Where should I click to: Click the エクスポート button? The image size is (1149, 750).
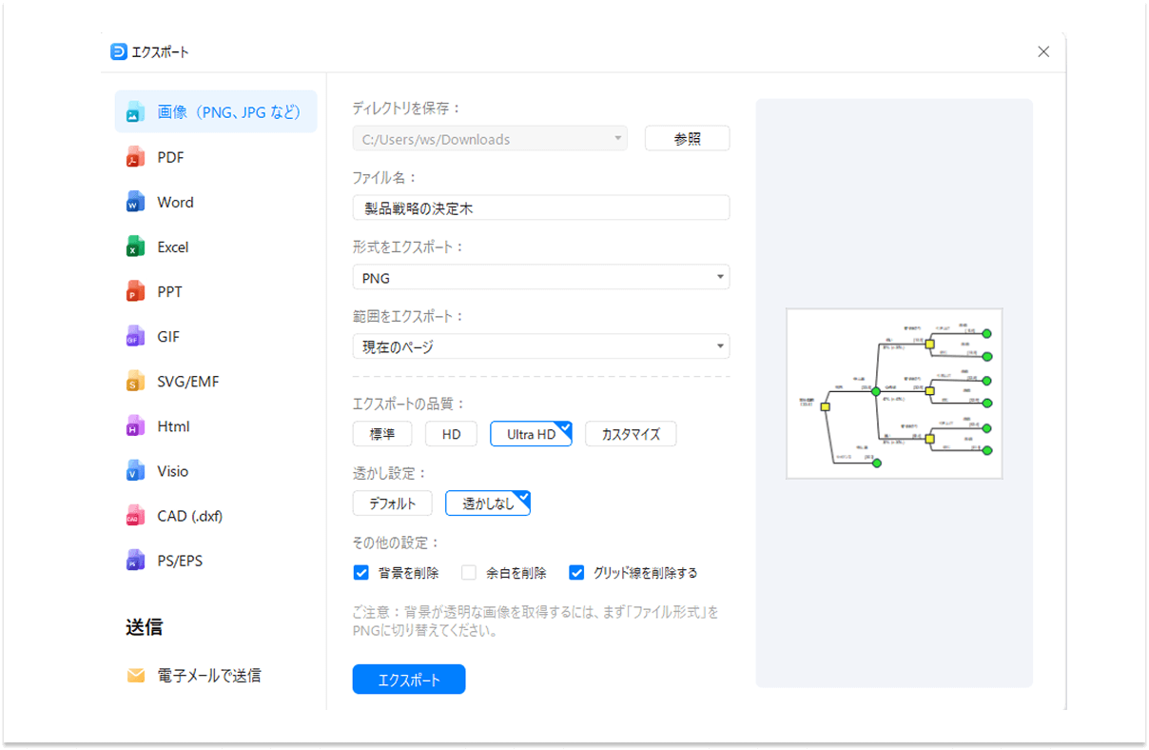[x=409, y=679]
